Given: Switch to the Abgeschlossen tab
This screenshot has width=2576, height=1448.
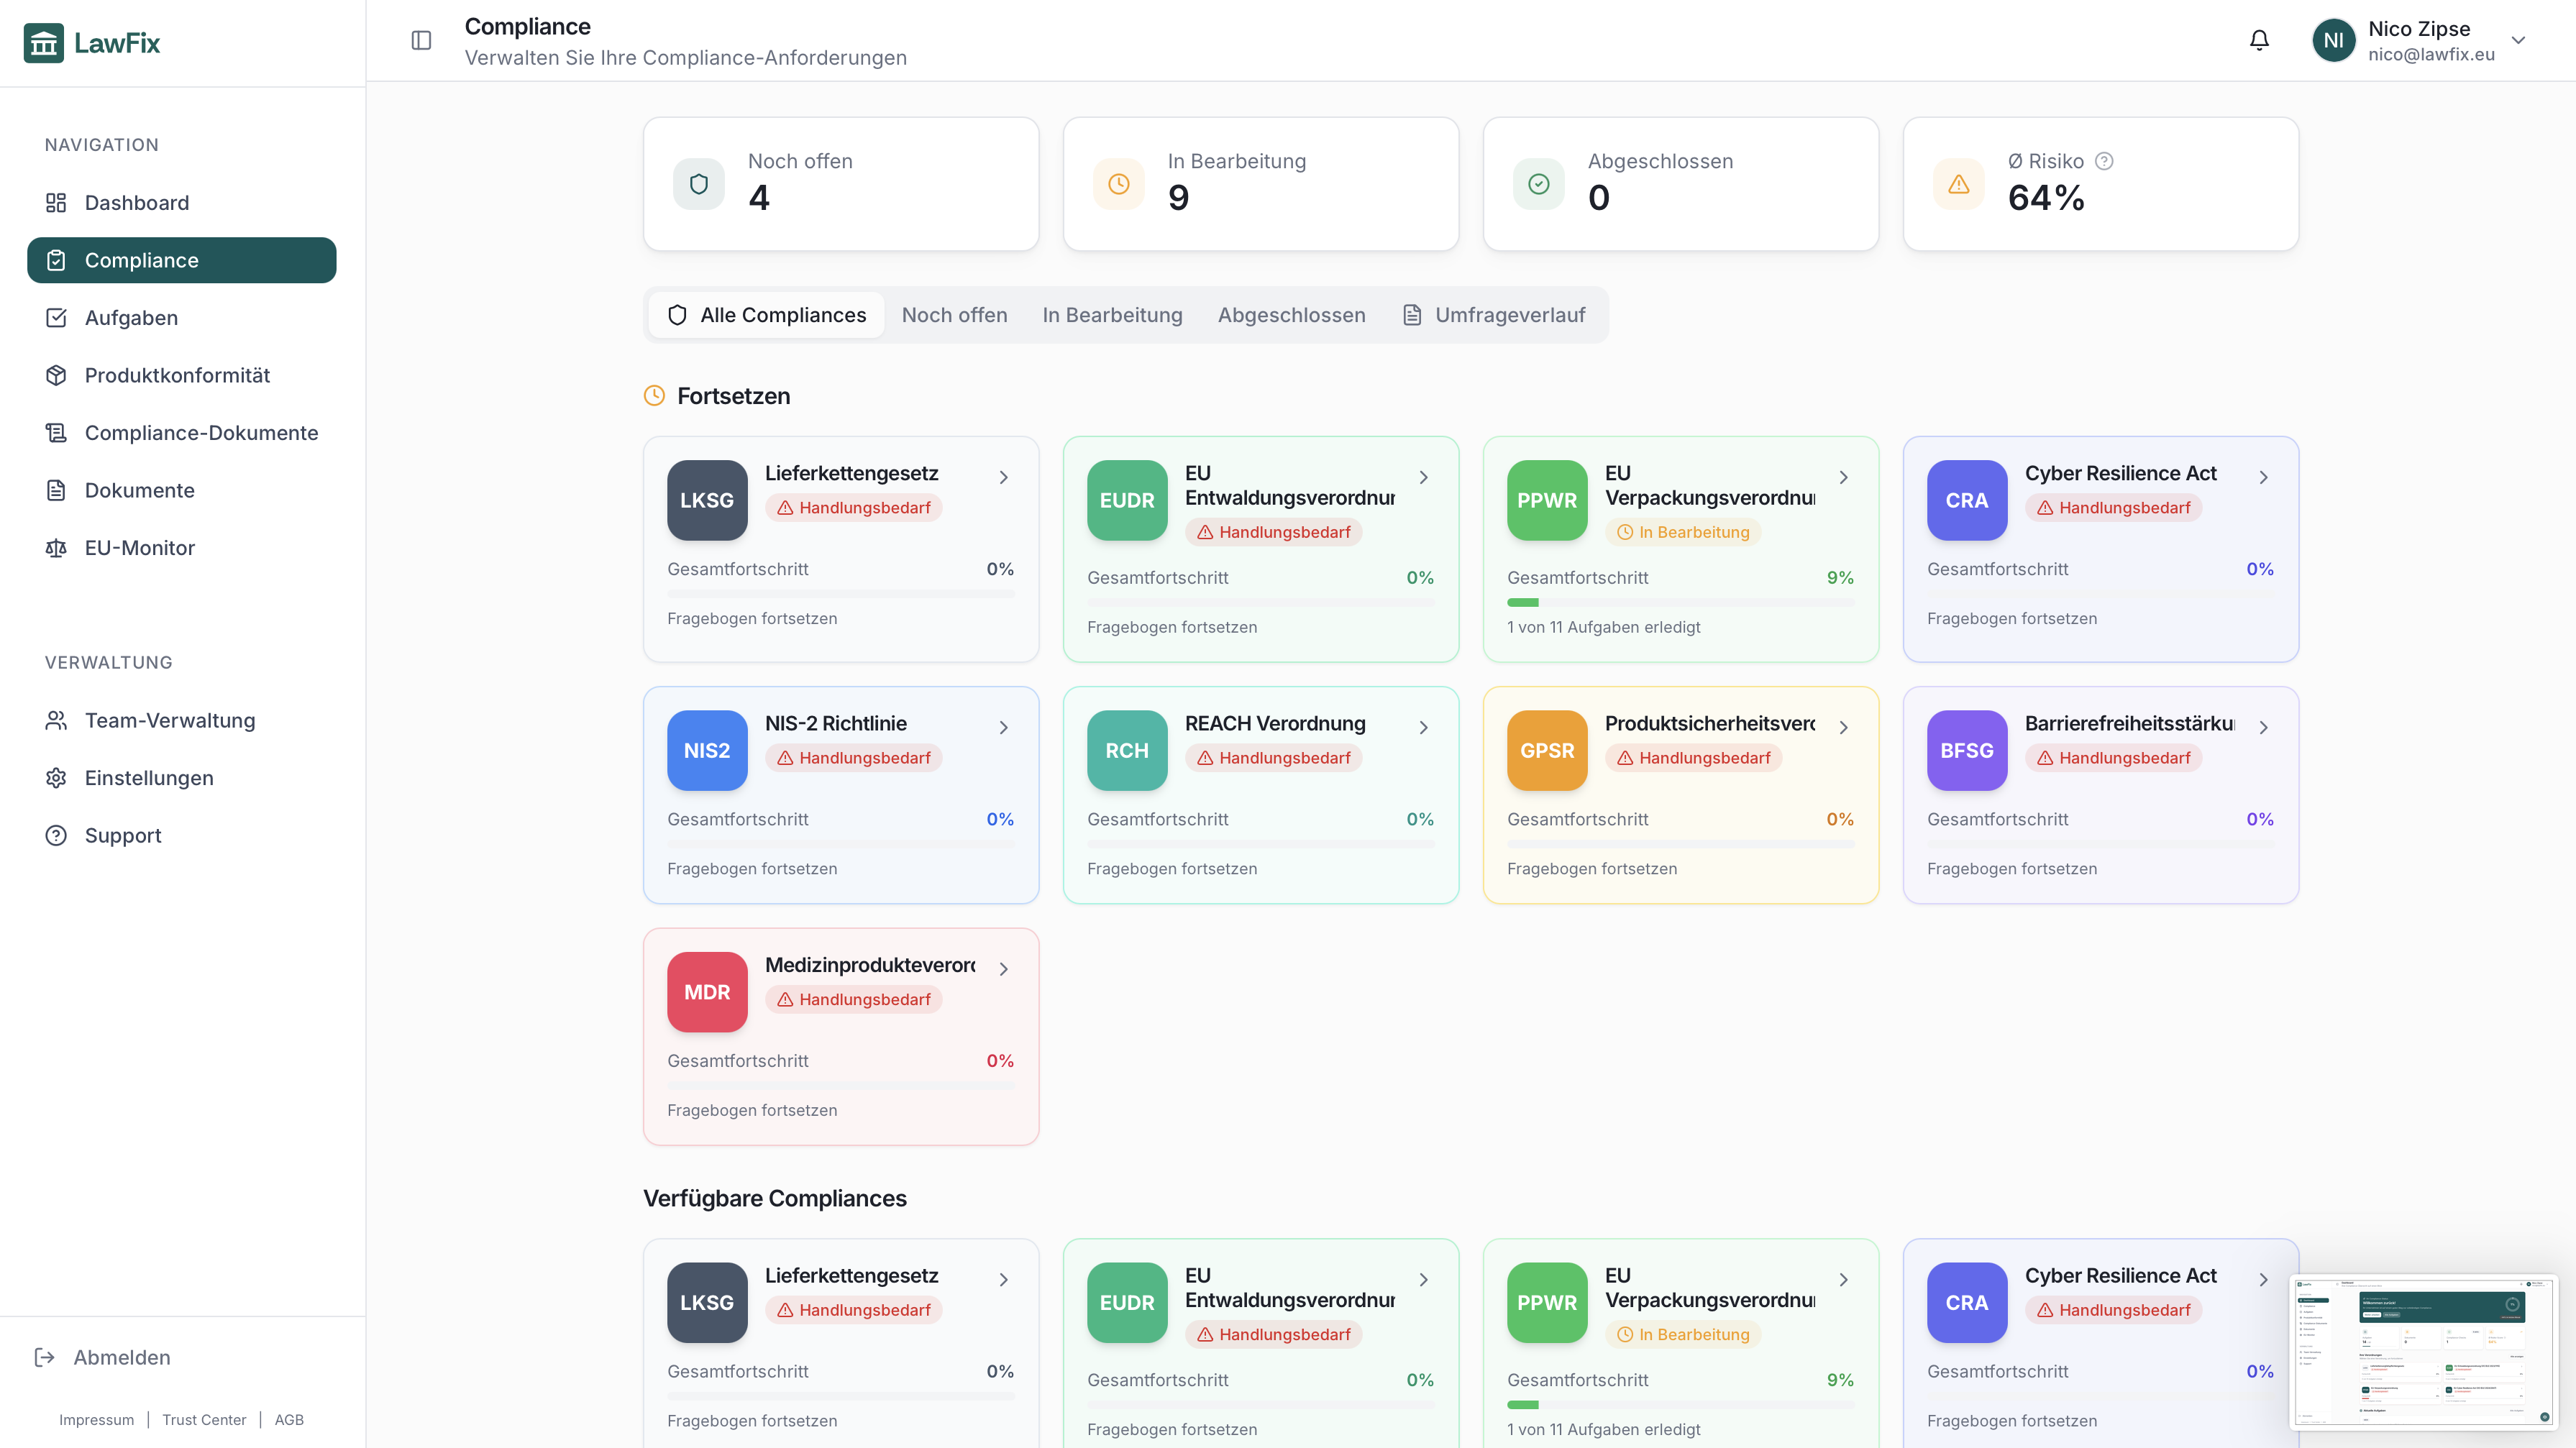Looking at the screenshot, I should tap(1291, 315).
